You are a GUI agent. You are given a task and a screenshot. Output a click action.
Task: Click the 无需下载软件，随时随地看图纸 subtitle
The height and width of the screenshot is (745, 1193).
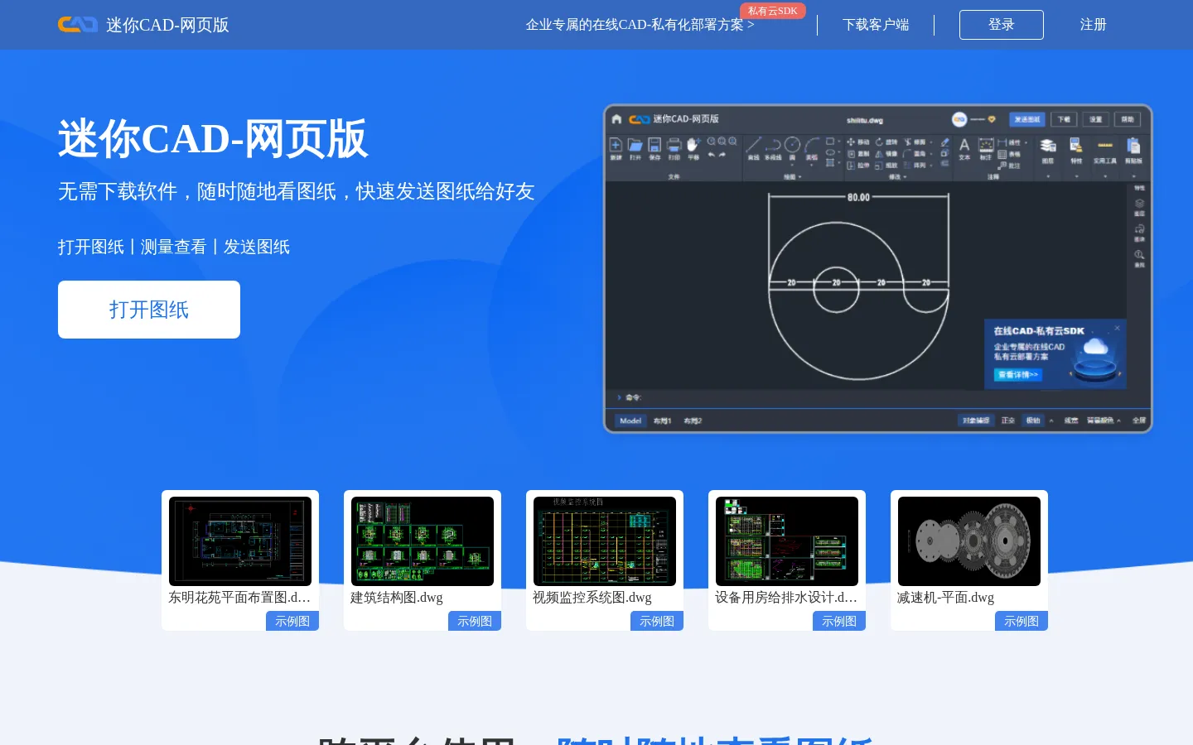[297, 191]
